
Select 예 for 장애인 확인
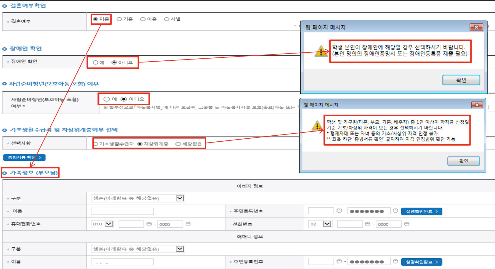click(x=95, y=62)
